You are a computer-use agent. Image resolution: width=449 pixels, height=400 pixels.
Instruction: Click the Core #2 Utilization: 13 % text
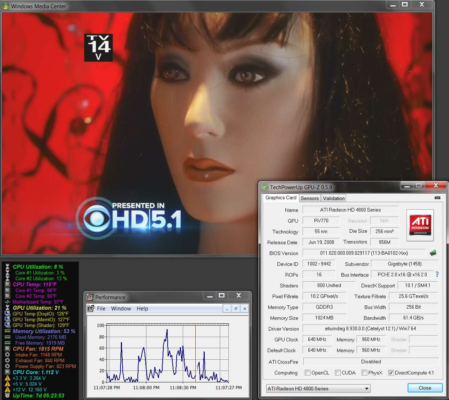(41, 278)
